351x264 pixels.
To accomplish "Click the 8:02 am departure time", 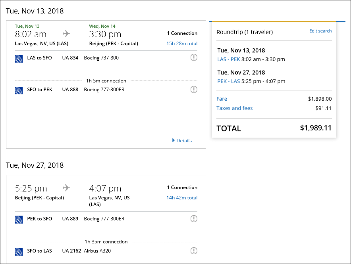I will (31, 34).
